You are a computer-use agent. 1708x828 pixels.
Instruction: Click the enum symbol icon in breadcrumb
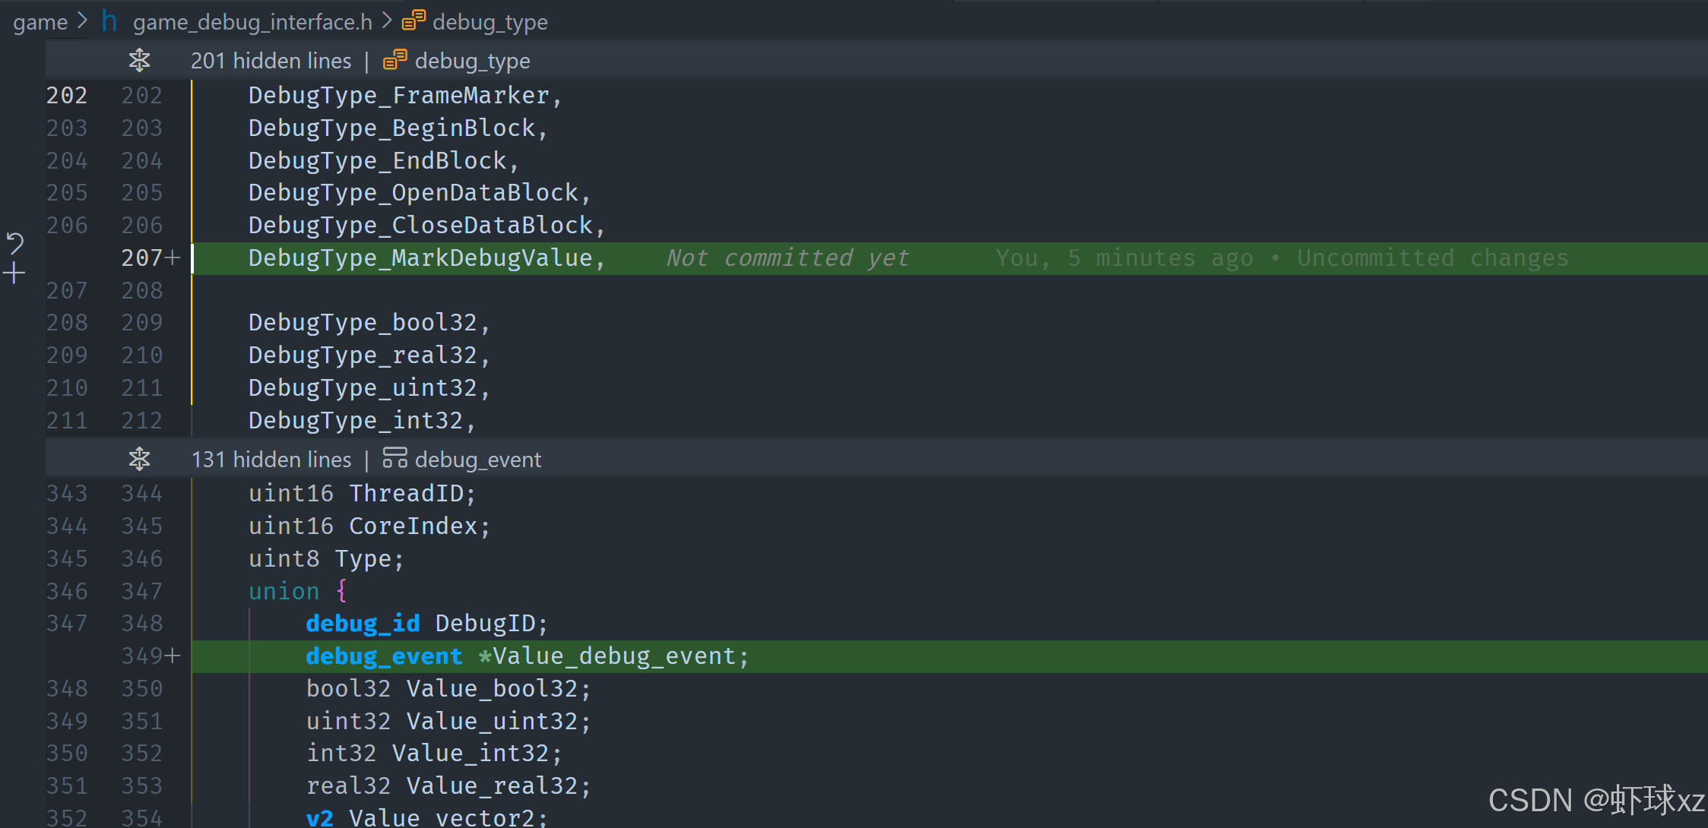[414, 21]
